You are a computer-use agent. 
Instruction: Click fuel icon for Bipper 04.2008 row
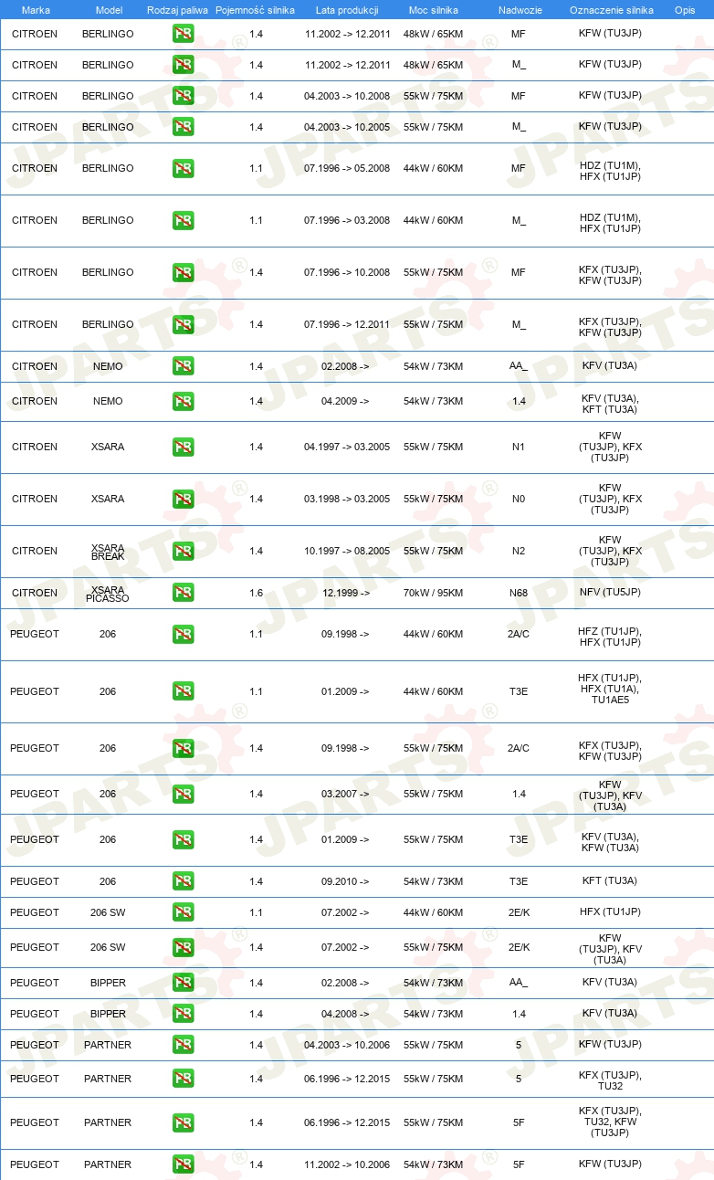(183, 1014)
